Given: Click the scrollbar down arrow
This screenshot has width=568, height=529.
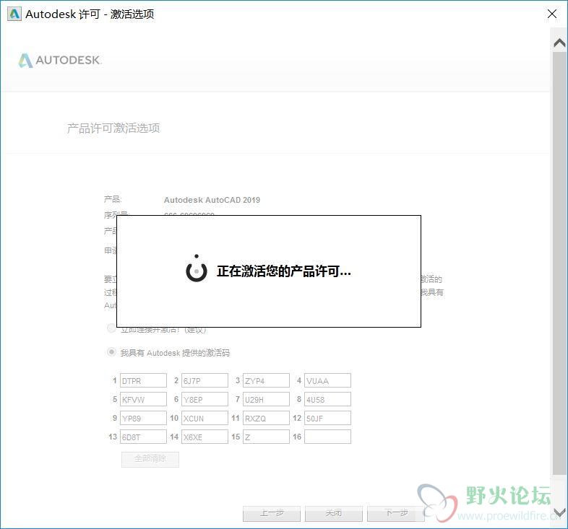Looking at the screenshot, I should point(559,512).
